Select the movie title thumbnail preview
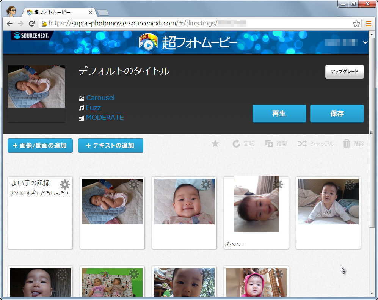This screenshot has width=378, height=300. [x=36, y=86]
